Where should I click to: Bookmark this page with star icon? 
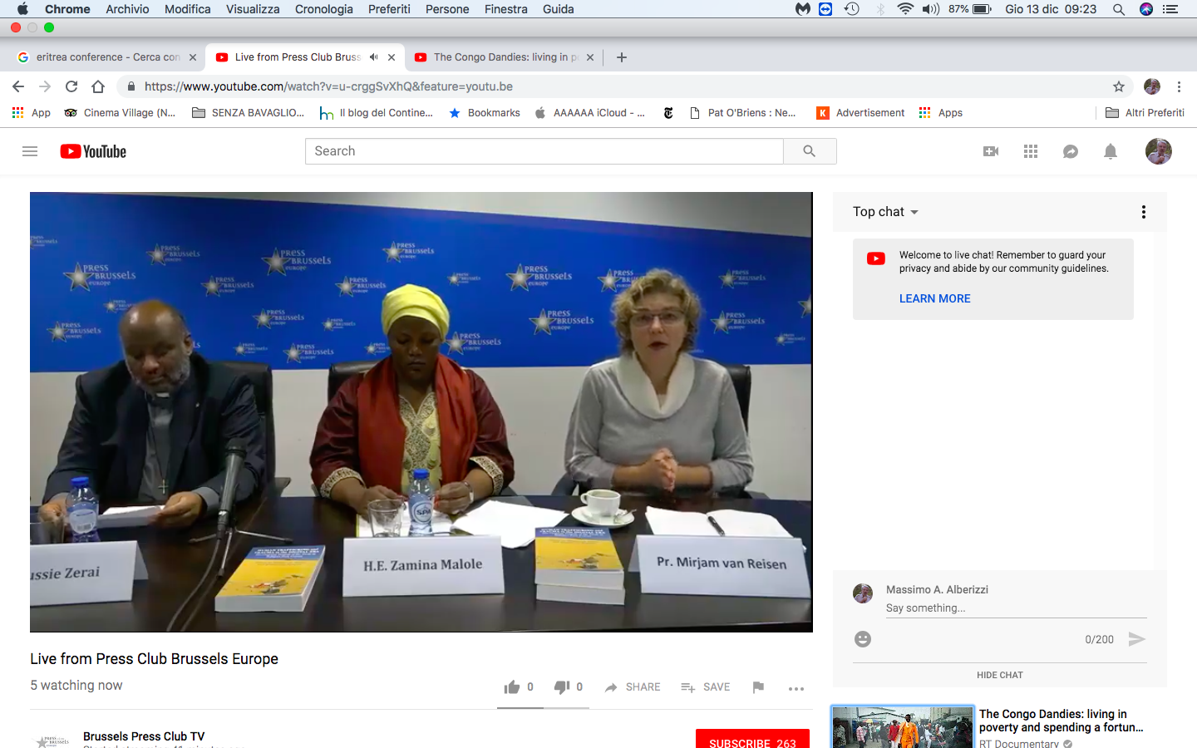[1119, 86]
